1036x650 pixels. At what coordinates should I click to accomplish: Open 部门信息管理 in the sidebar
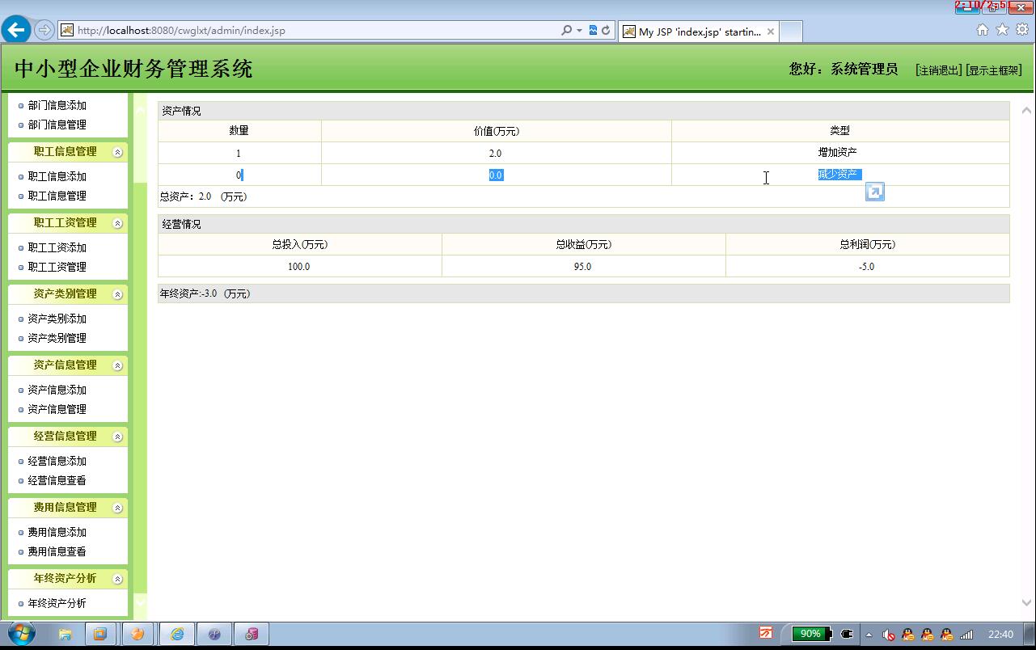point(57,125)
